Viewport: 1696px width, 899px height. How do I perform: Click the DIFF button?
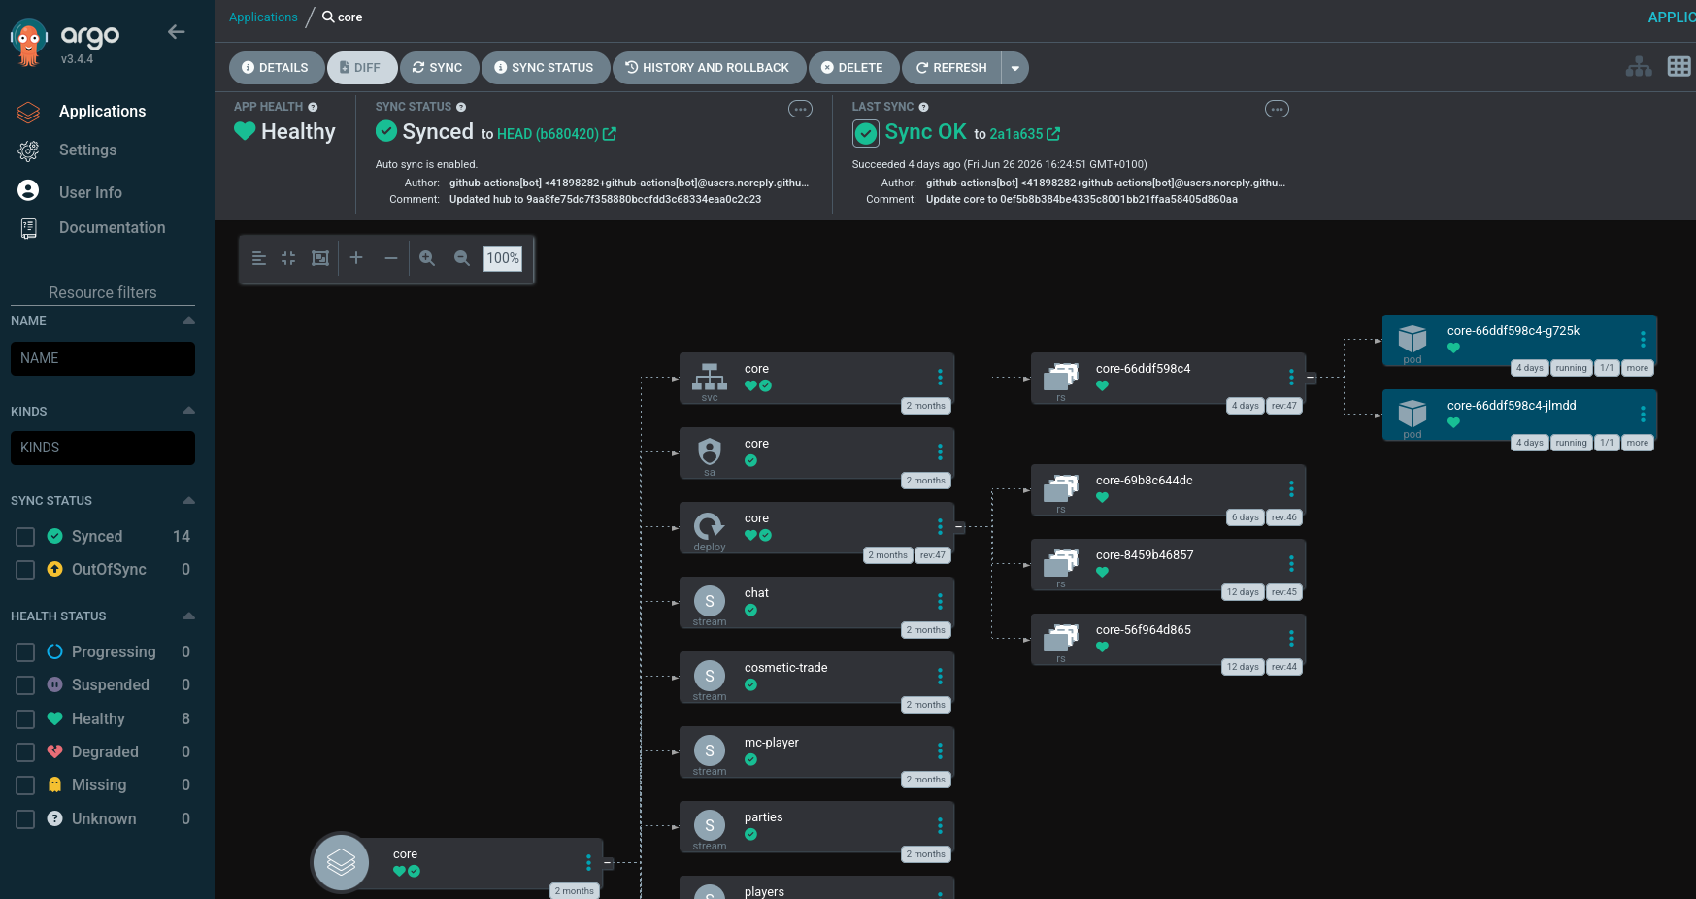[361, 68]
